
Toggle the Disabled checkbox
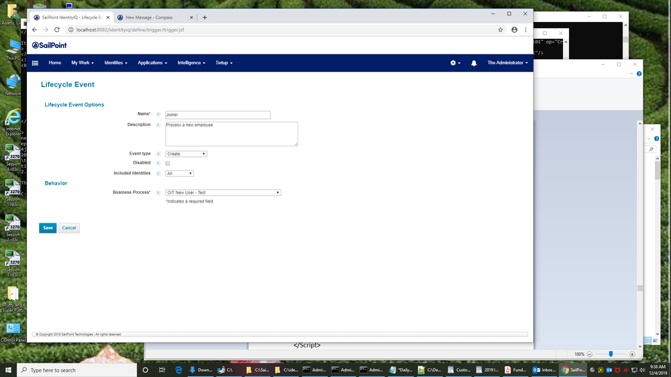point(168,163)
